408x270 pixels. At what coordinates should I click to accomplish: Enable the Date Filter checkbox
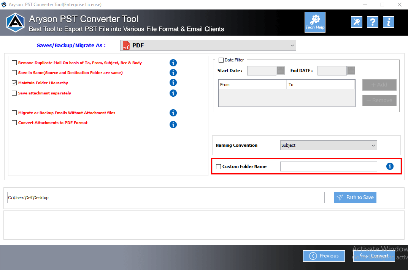(221, 60)
